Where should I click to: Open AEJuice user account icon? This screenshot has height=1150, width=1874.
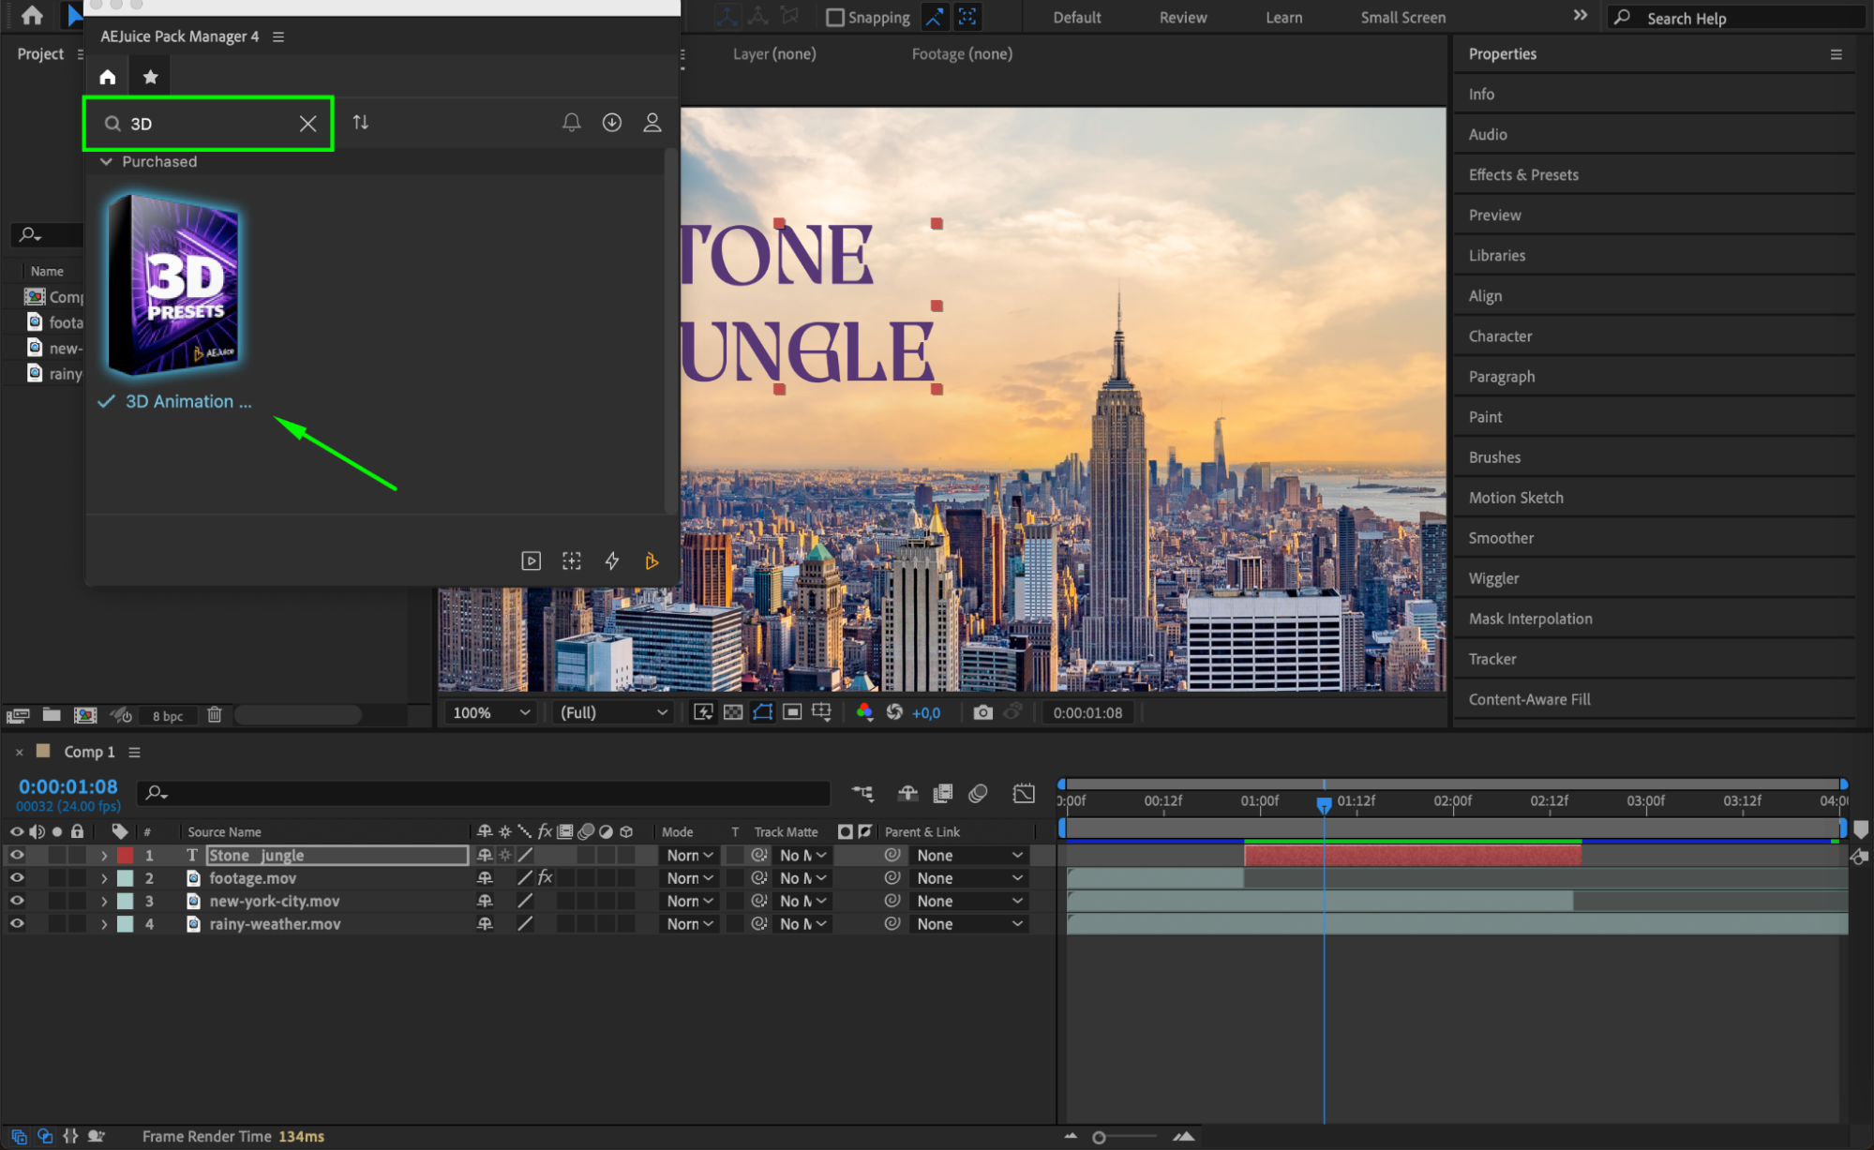652,123
